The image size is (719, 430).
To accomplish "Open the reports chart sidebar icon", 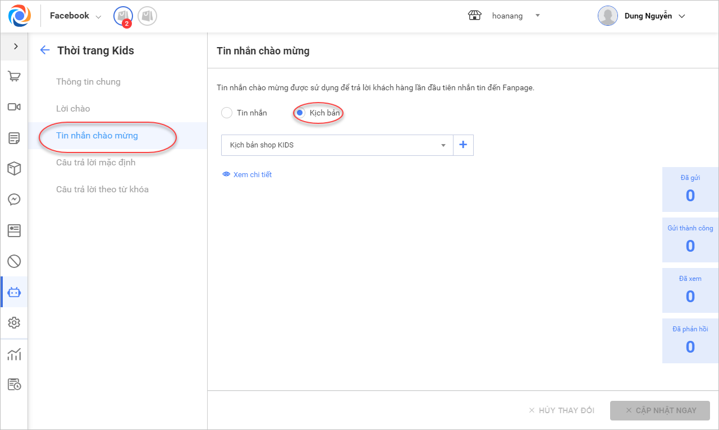I will pyautogui.click(x=14, y=354).
